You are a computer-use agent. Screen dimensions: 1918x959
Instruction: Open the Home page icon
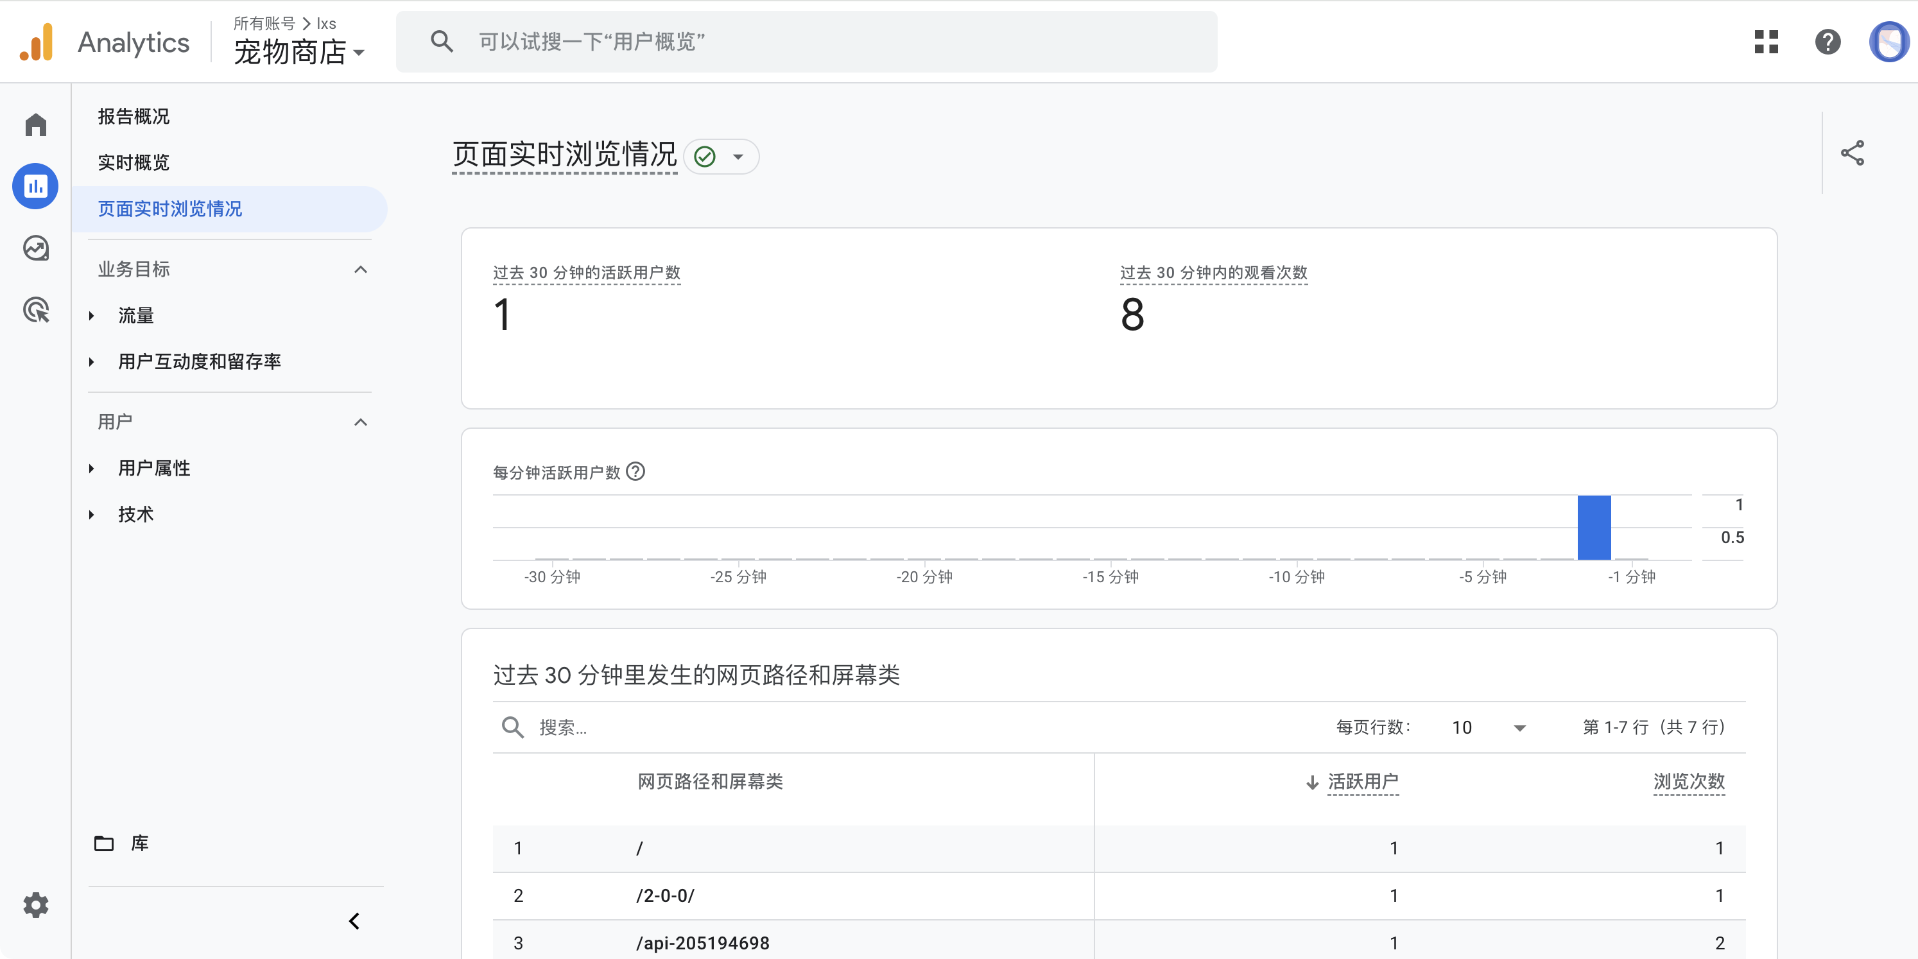(35, 125)
